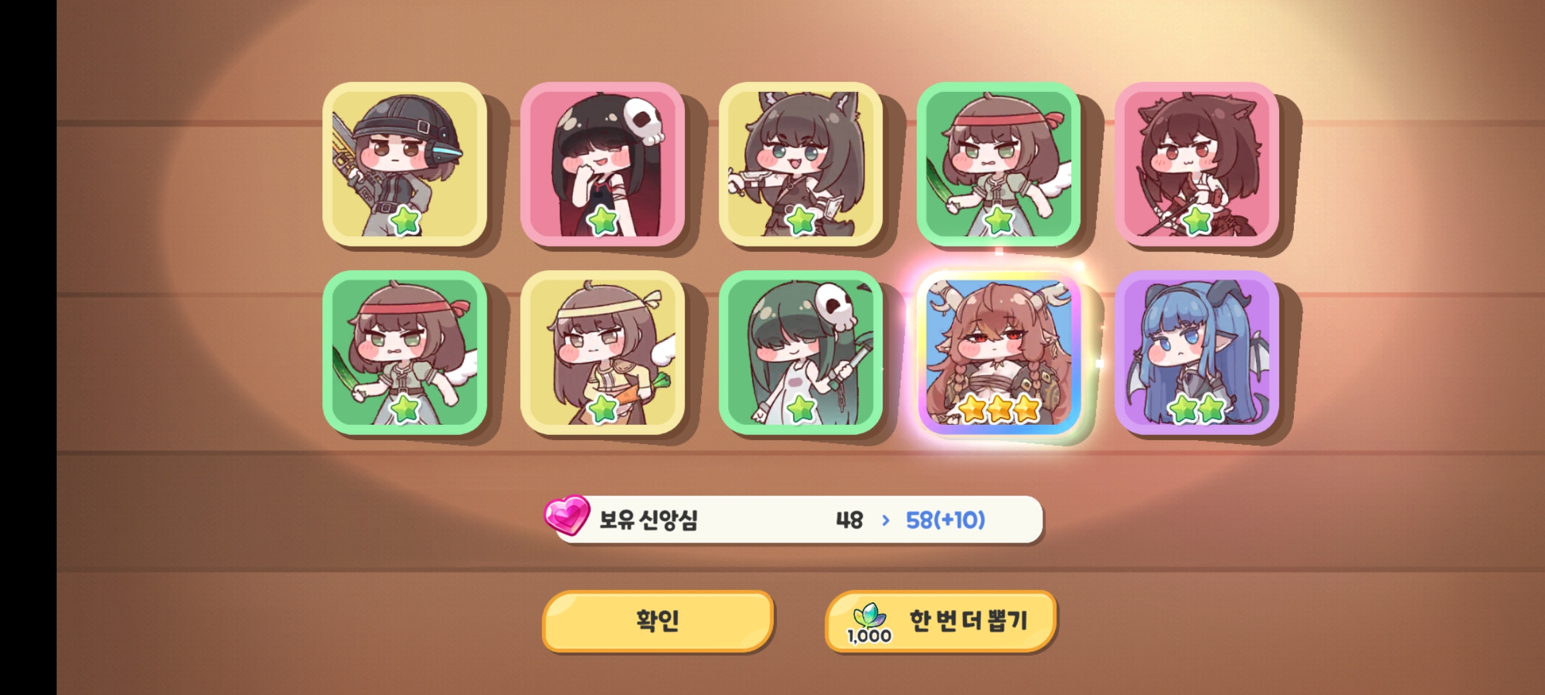Tap the 보유 신앙심 faith points bar
The height and width of the screenshot is (695, 1545).
[x=798, y=519]
